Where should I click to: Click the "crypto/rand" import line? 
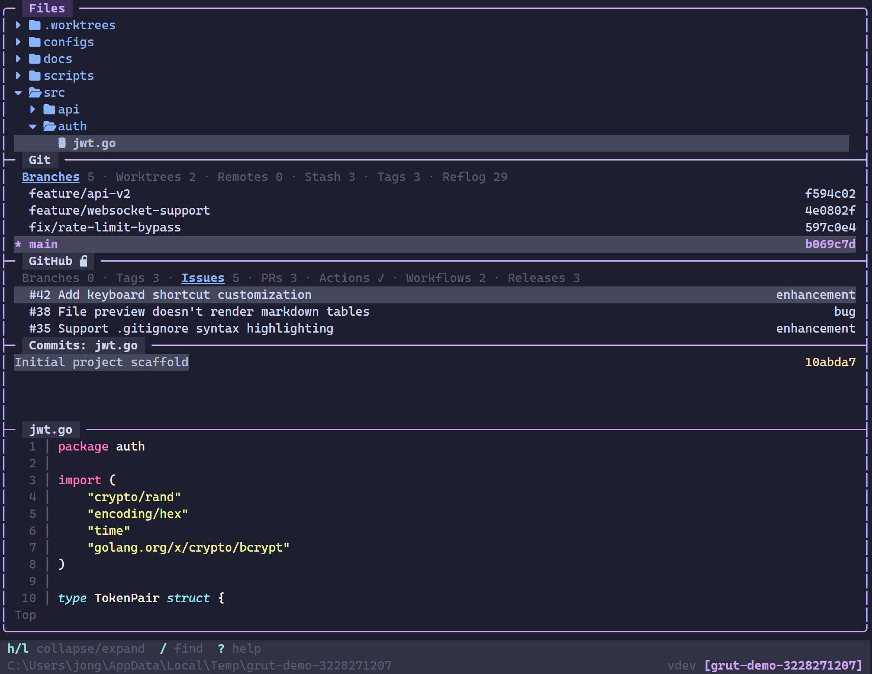pos(134,497)
